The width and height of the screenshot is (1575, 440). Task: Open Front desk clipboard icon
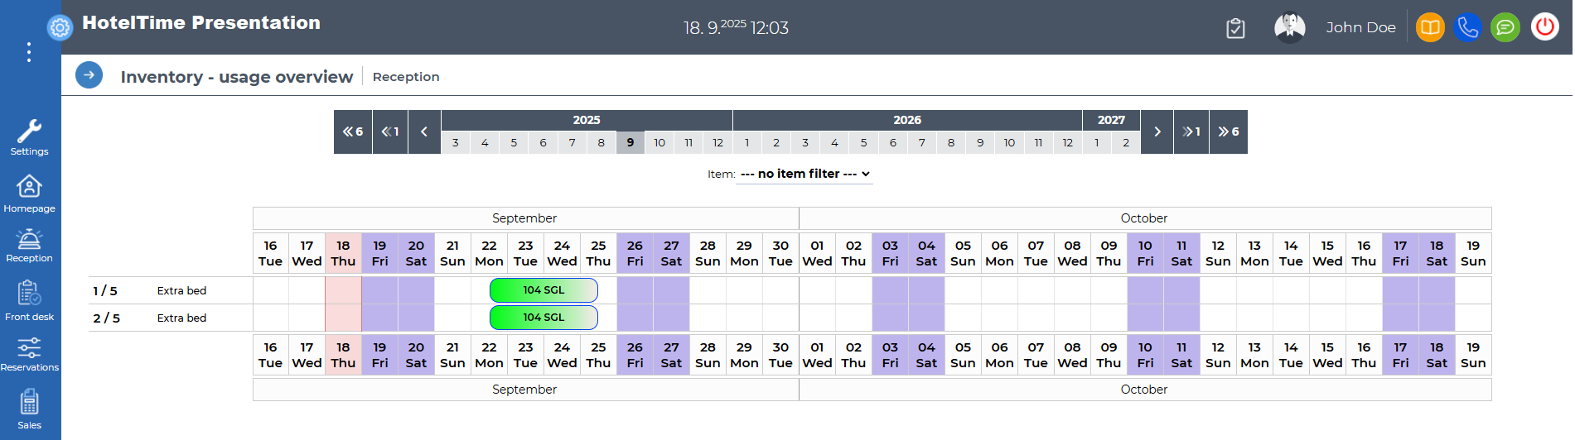coord(29,301)
